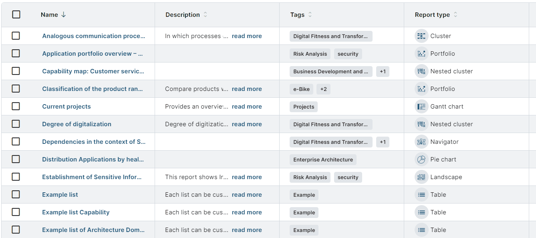This screenshot has height=238, width=536.
Task: Click Portfolio icon in Application portfolio overview row
Action: point(421,54)
